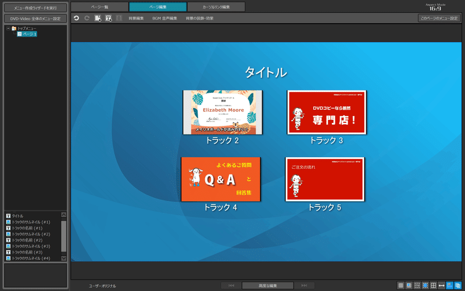Image resolution: width=465 pixels, height=291 pixels.
Task: Select the トラック 2 label on canvas
Action: click(x=223, y=140)
